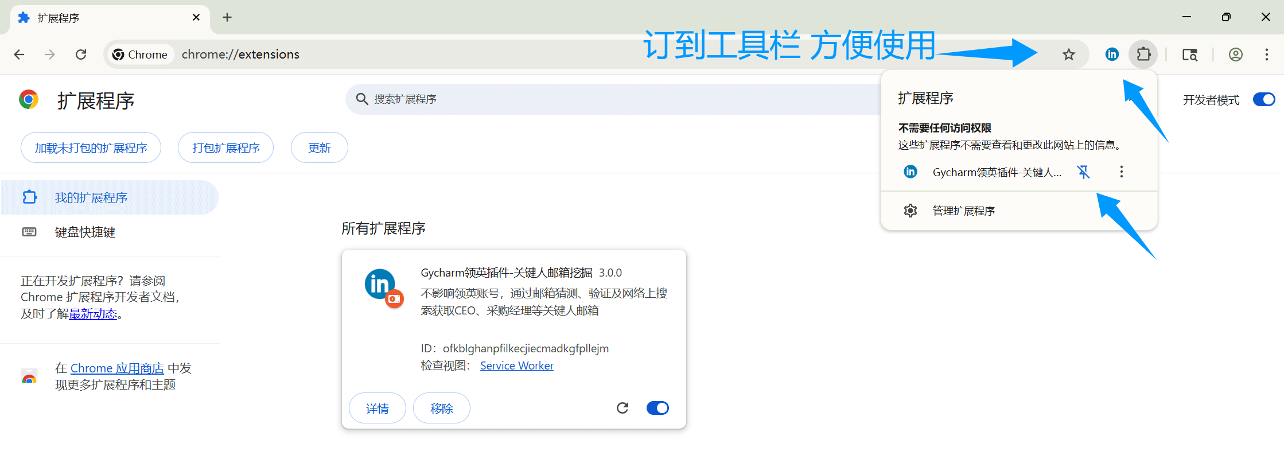Open the Chrome three-dot menu

1266,55
